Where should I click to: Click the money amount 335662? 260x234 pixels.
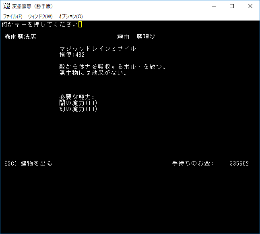pyautogui.click(x=239, y=164)
